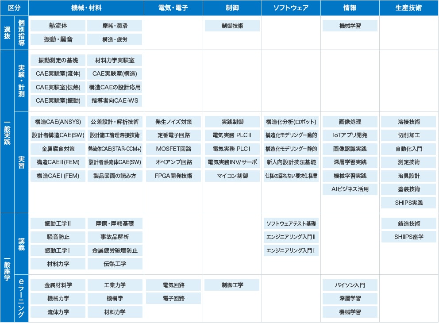The width and height of the screenshot is (439, 323).
Task: Click エンジニアリング入門Ⅱ cell
Action: tap(291, 237)
